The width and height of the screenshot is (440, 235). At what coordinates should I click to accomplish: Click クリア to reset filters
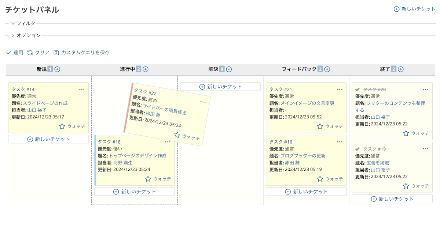coord(38,53)
